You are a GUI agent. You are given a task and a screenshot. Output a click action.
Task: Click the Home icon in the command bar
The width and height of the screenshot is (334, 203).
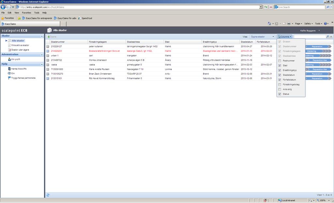click(x=269, y=23)
